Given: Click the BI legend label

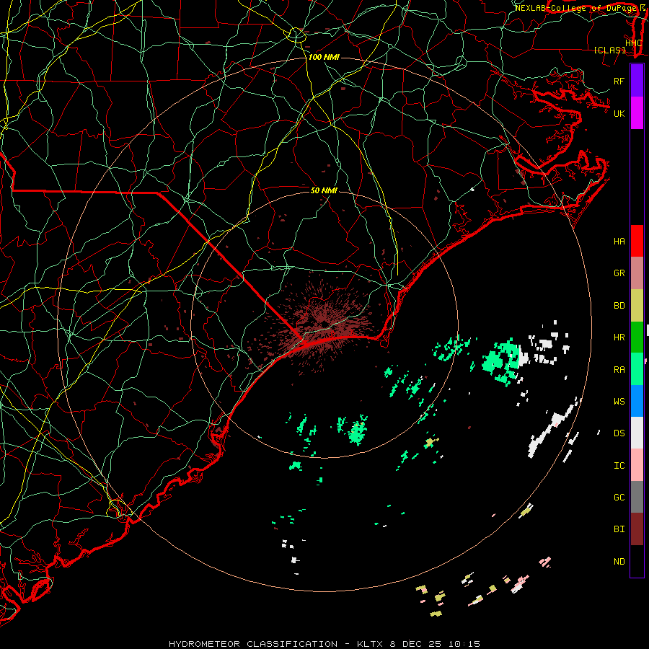Looking at the screenshot, I should [x=619, y=529].
